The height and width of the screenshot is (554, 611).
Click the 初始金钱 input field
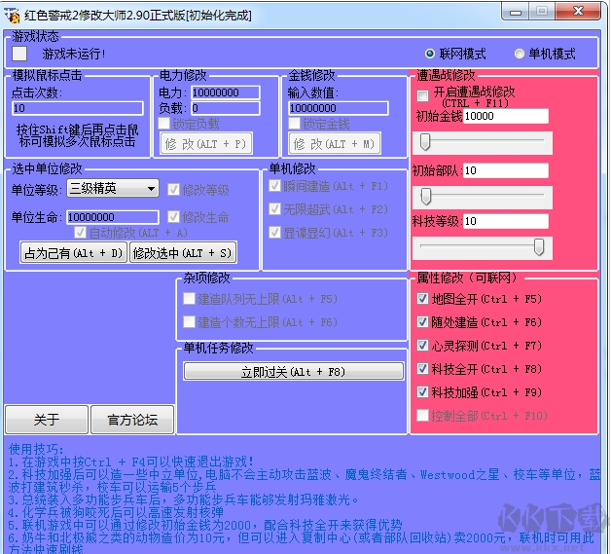pyautogui.click(x=506, y=116)
